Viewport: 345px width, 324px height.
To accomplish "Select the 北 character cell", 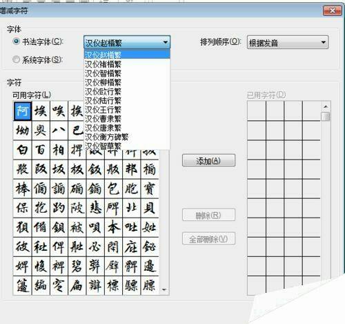I will (131, 208).
